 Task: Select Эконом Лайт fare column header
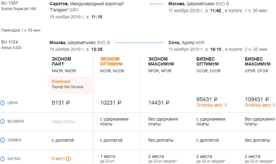pos(61,61)
